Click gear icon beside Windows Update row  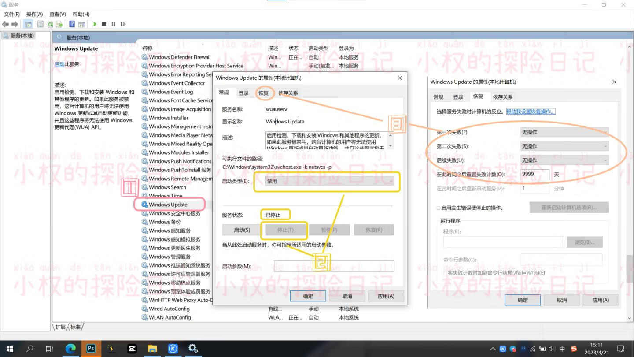click(x=144, y=205)
